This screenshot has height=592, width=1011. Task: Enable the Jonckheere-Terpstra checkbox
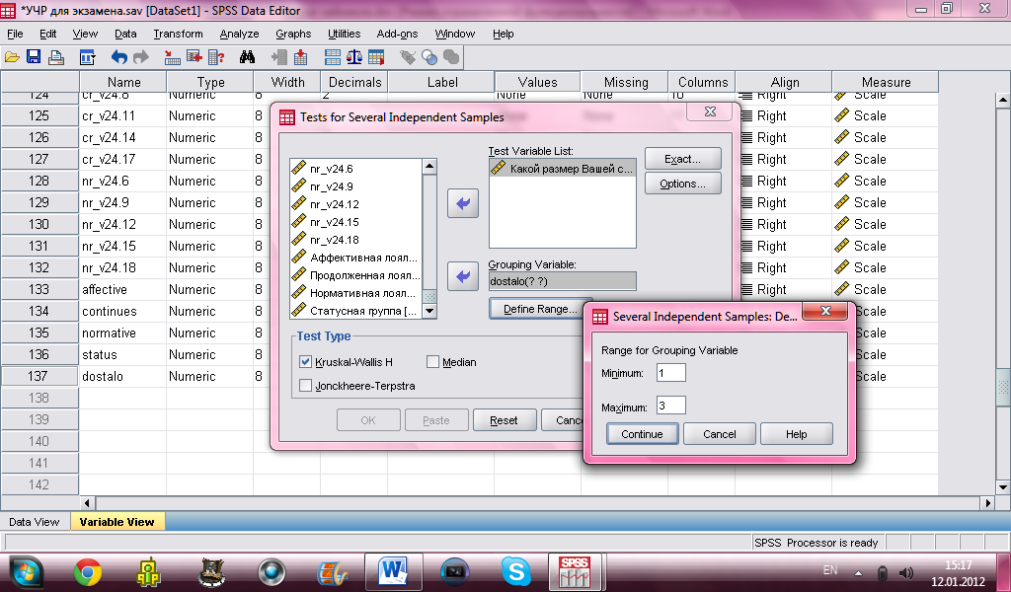point(306,386)
